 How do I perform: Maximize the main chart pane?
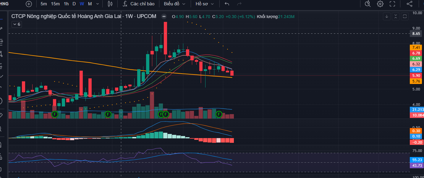click(405, 17)
